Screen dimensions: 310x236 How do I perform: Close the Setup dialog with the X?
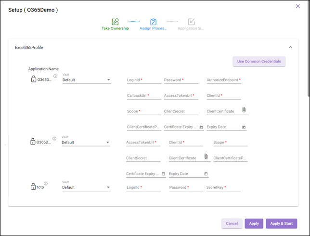click(x=297, y=6)
